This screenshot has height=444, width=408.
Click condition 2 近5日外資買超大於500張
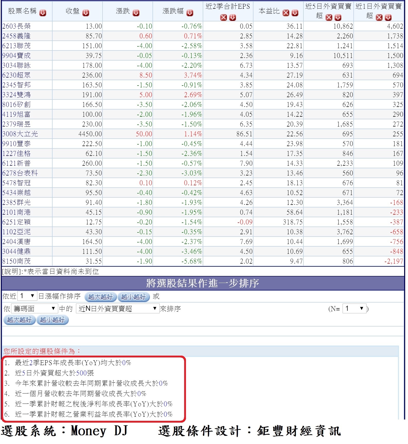pos(54,373)
